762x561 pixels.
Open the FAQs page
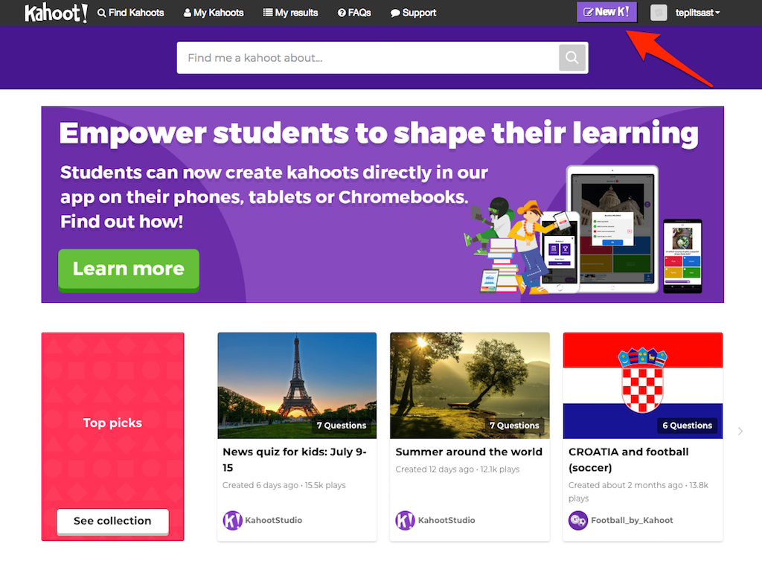(354, 13)
